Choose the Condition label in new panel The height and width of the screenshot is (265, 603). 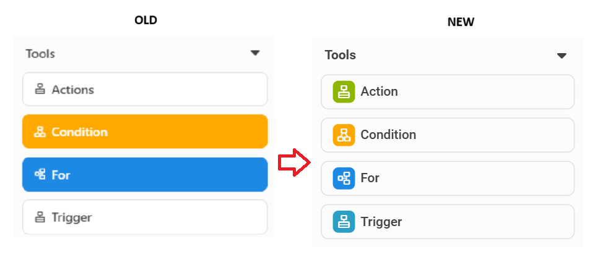388,135
